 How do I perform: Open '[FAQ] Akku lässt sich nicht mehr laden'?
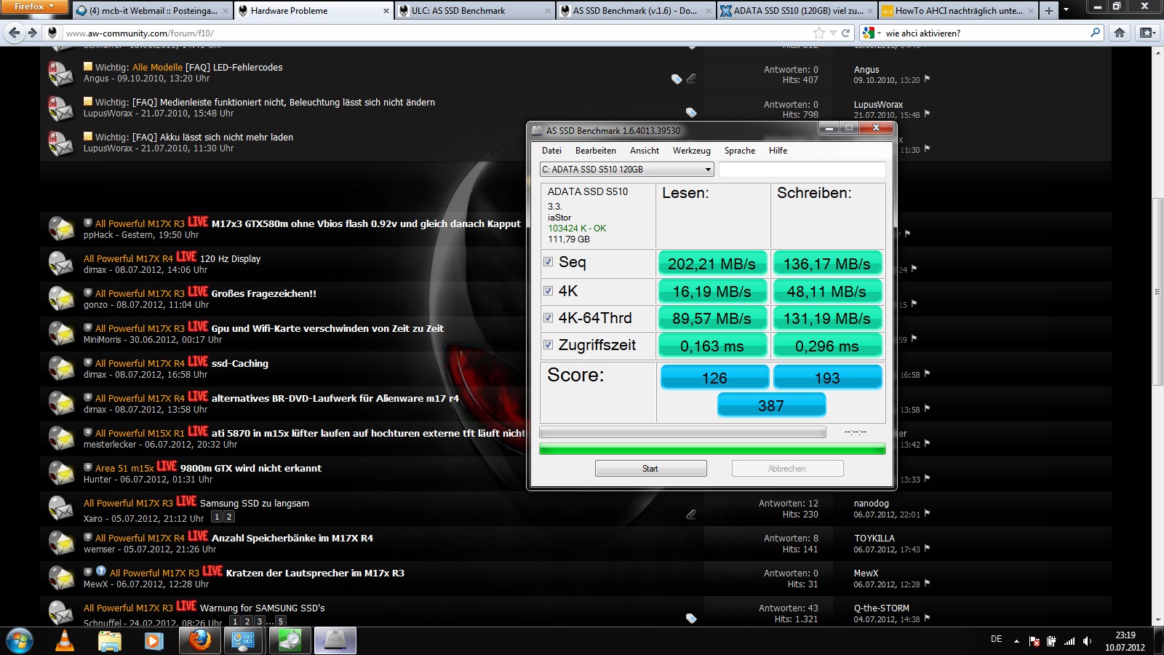[x=213, y=137]
